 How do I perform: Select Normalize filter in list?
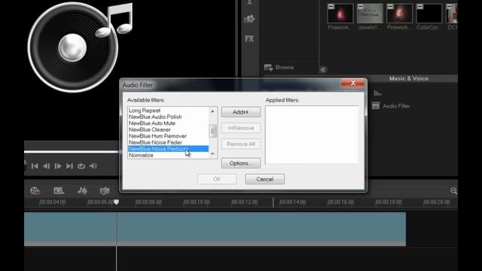[x=141, y=155]
